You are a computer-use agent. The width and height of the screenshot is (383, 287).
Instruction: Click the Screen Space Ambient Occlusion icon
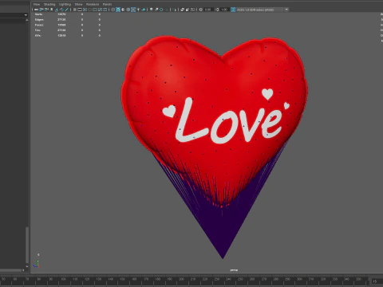[152, 10]
